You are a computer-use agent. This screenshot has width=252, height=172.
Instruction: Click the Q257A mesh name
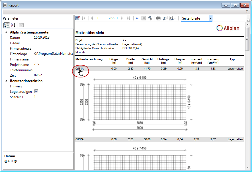coord(79,139)
